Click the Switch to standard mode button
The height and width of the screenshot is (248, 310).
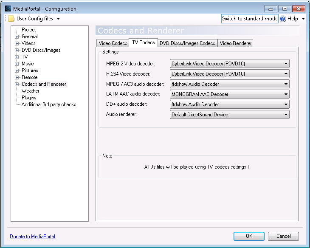coord(250,19)
